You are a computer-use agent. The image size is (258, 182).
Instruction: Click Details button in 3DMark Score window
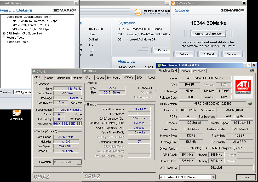(x=185, y=54)
